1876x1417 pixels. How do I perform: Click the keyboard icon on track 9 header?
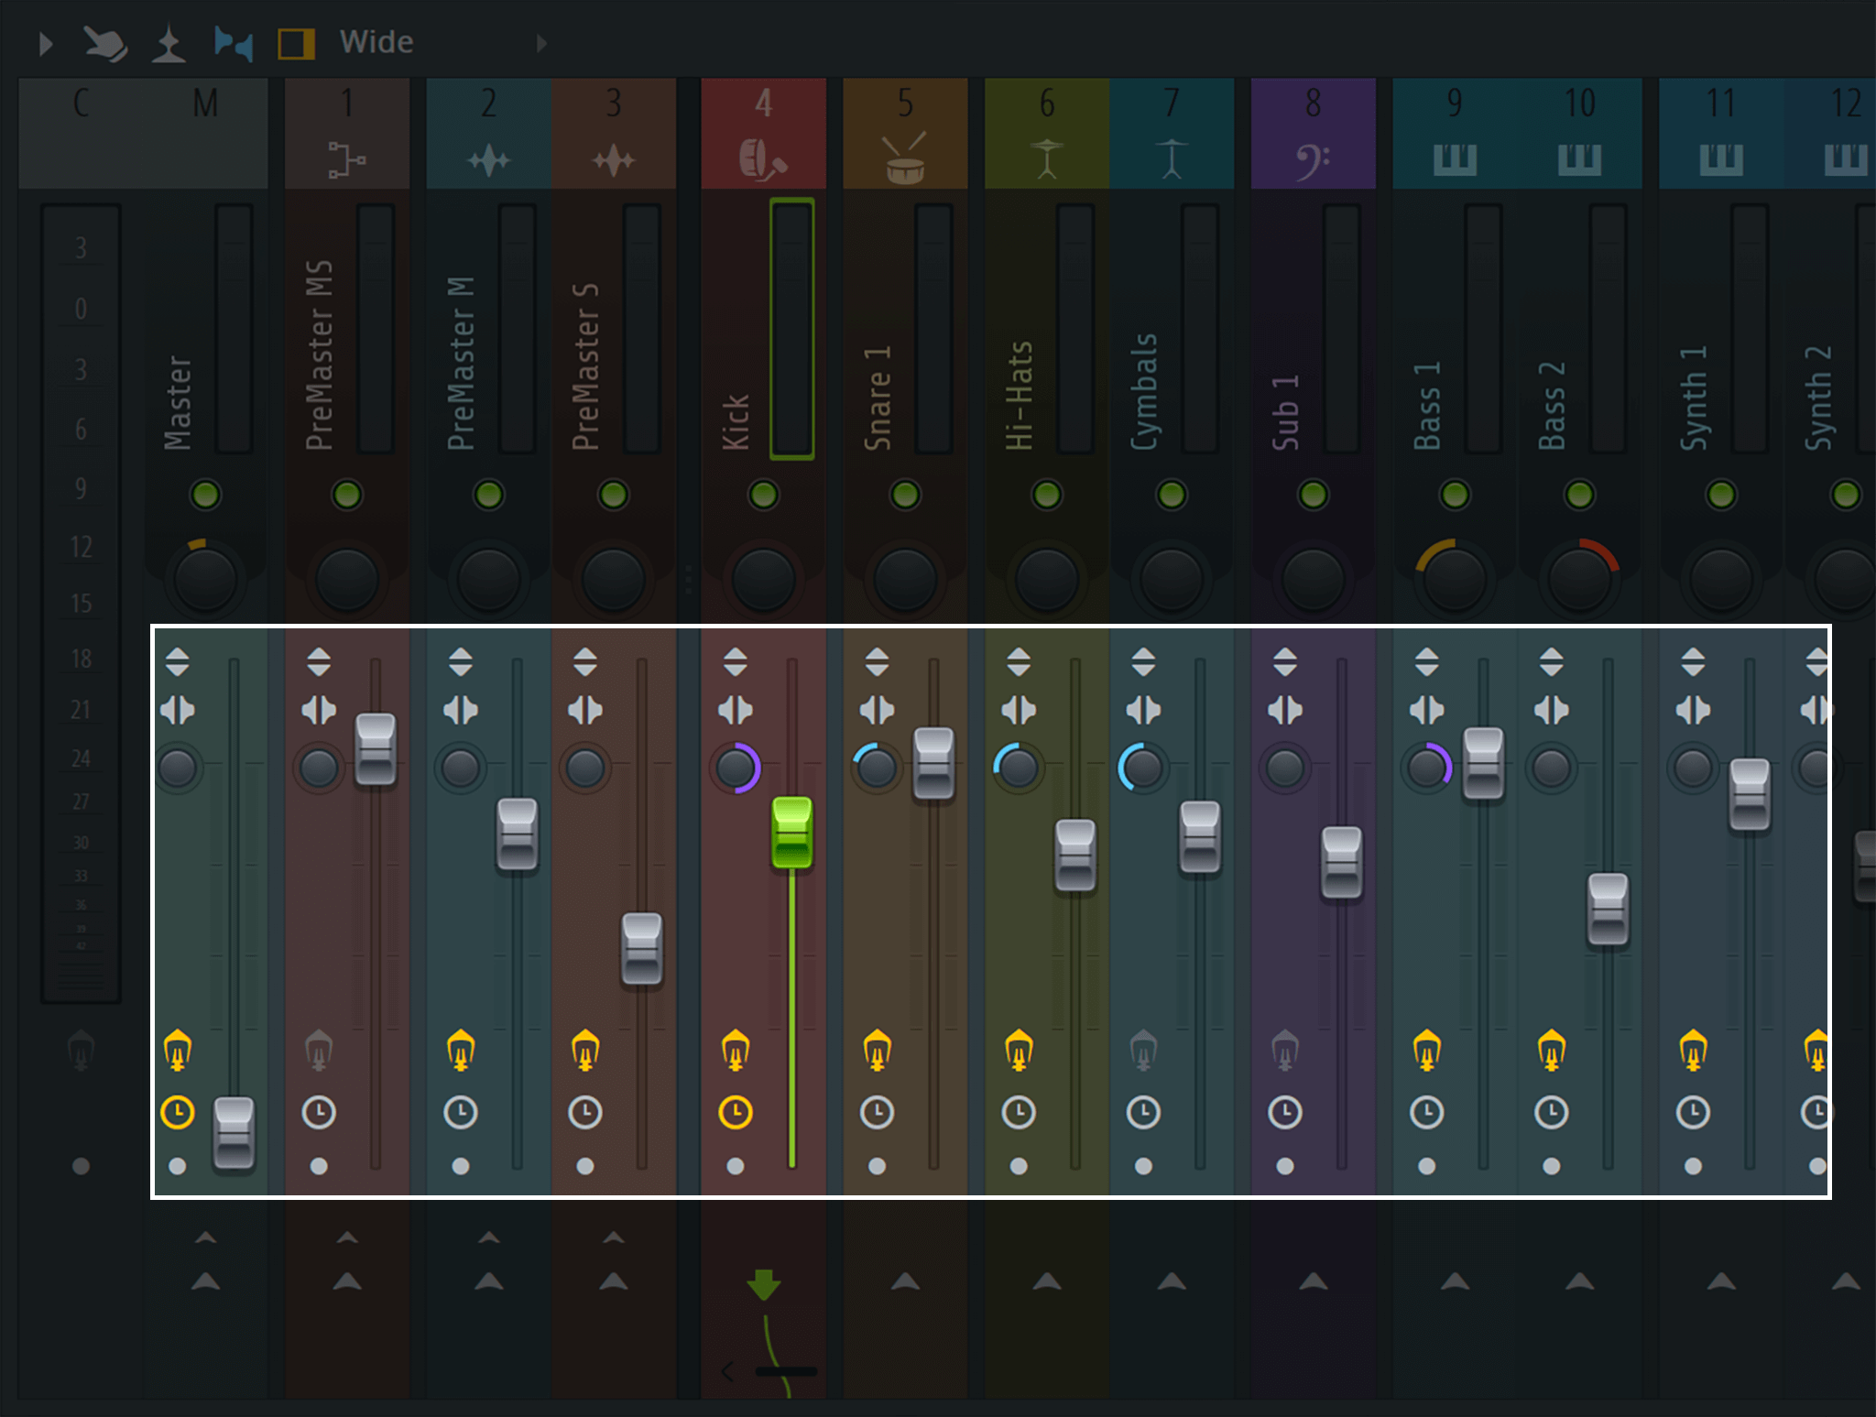click(x=1455, y=159)
